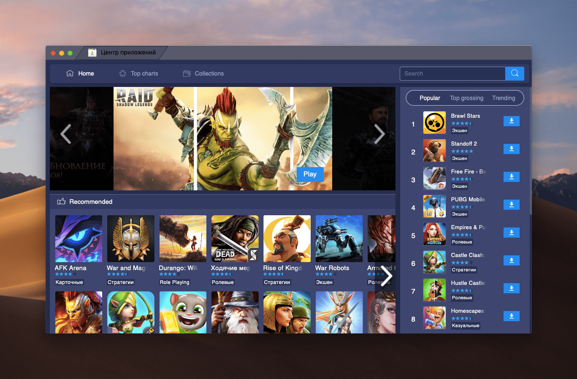The width and height of the screenshot is (577, 379).
Task: Open the Brawl Stars app icon
Action: [434, 123]
